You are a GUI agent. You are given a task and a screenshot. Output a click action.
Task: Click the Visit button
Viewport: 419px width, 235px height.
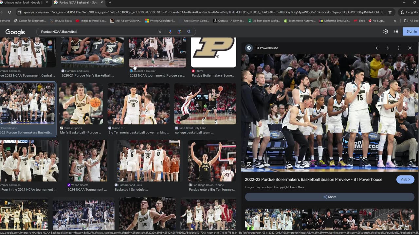tap(405, 180)
